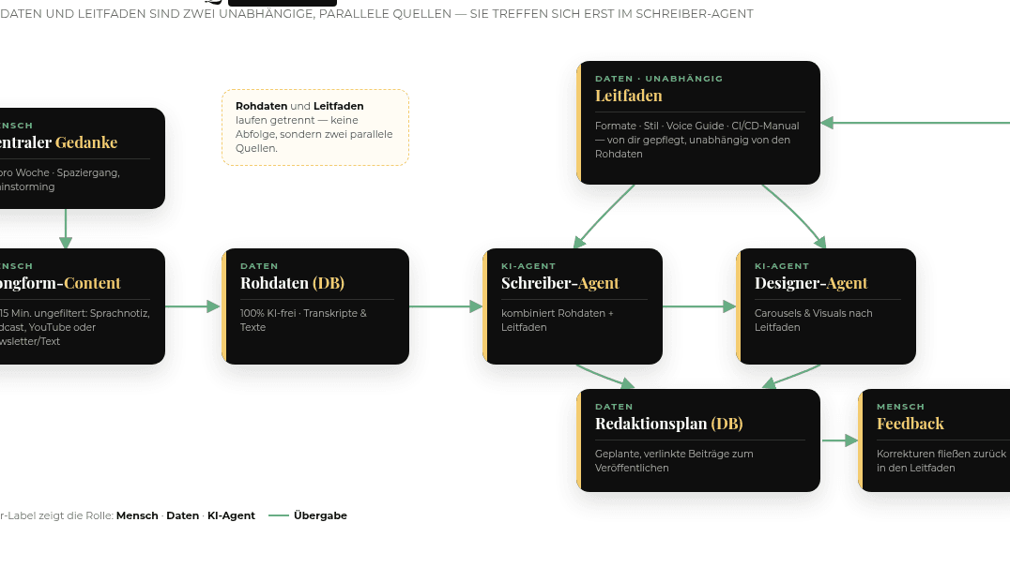The height and width of the screenshot is (567, 1010).
Task: Select the Redaktionsplan (DB) node card
Action: 698,440
